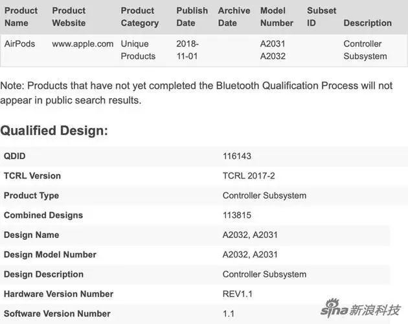The width and height of the screenshot is (408, 324).
Task: Select the Hardware Version Number REV1.1 value
Action: 238,294
